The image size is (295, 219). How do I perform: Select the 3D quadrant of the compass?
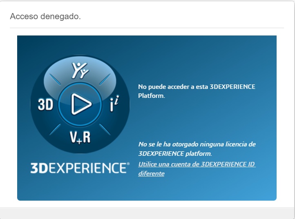(45, 105)
